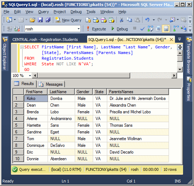Click the New Query button
This screenshot has height=186, width=194.
(68, 20)
